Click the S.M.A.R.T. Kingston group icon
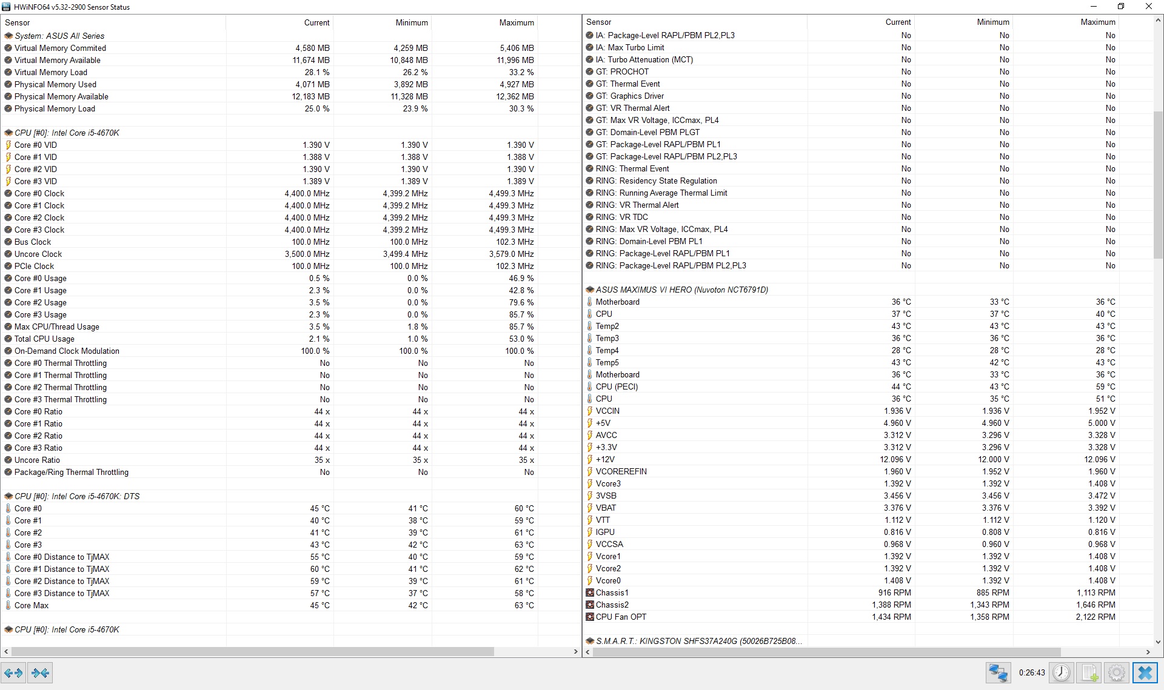Image resolution: width=1164 pixels, height=690 pixels. tap(590, 641)
